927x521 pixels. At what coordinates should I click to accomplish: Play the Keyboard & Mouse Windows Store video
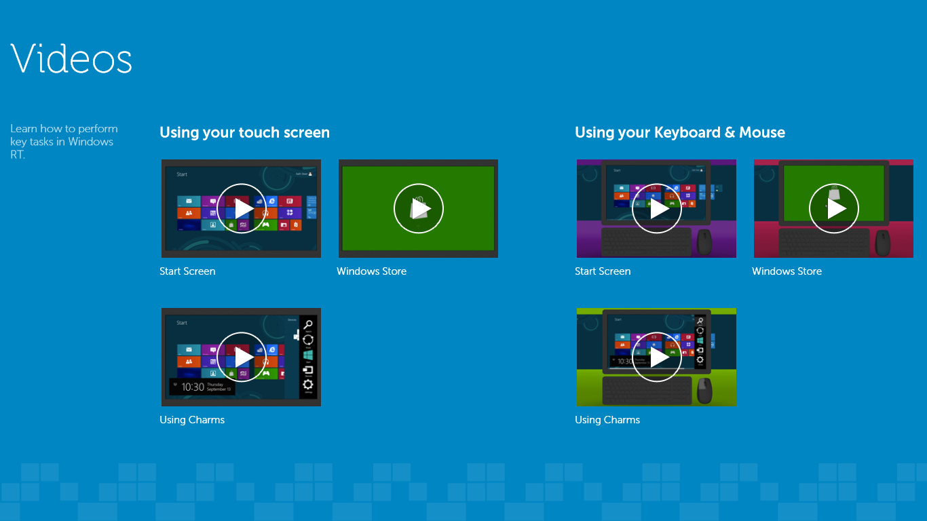coord(833,208)
